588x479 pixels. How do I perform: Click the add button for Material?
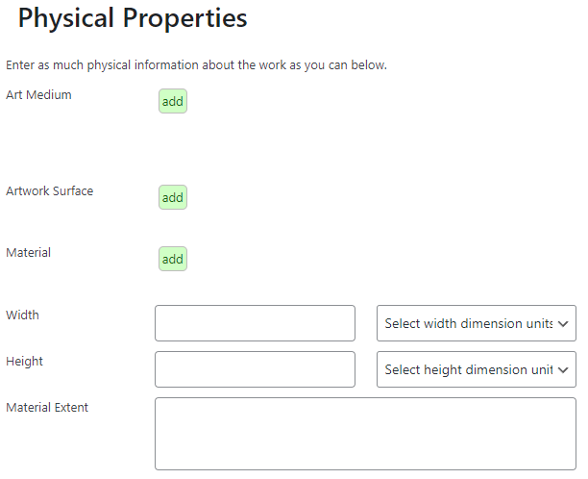173,259
